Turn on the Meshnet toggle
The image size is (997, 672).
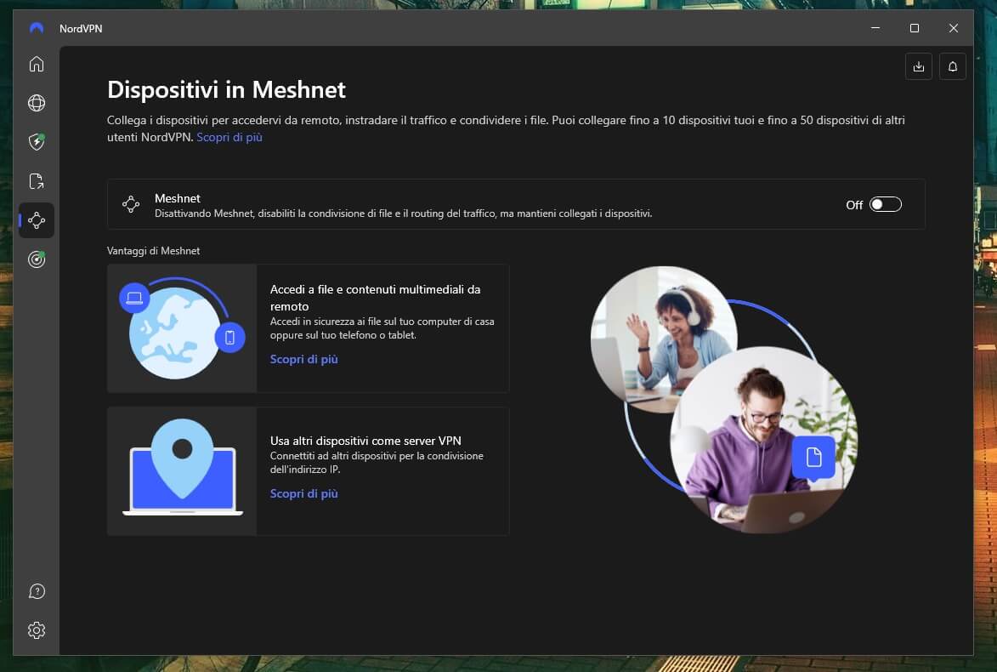pyautogui.click(x=885, y=204)
